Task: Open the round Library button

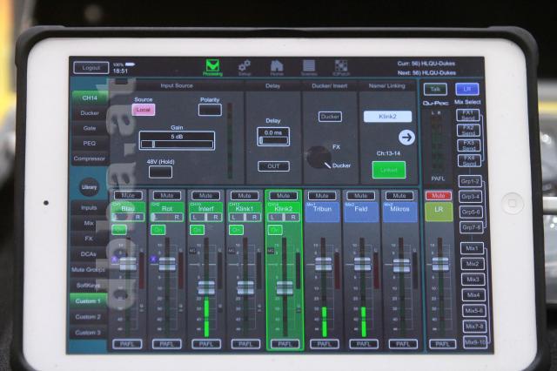Action: coord(88,187)
